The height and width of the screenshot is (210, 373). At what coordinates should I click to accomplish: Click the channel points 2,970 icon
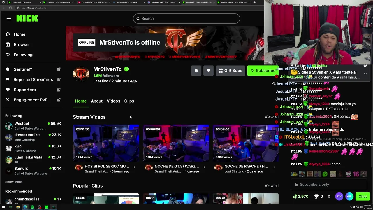pos(295,197)
